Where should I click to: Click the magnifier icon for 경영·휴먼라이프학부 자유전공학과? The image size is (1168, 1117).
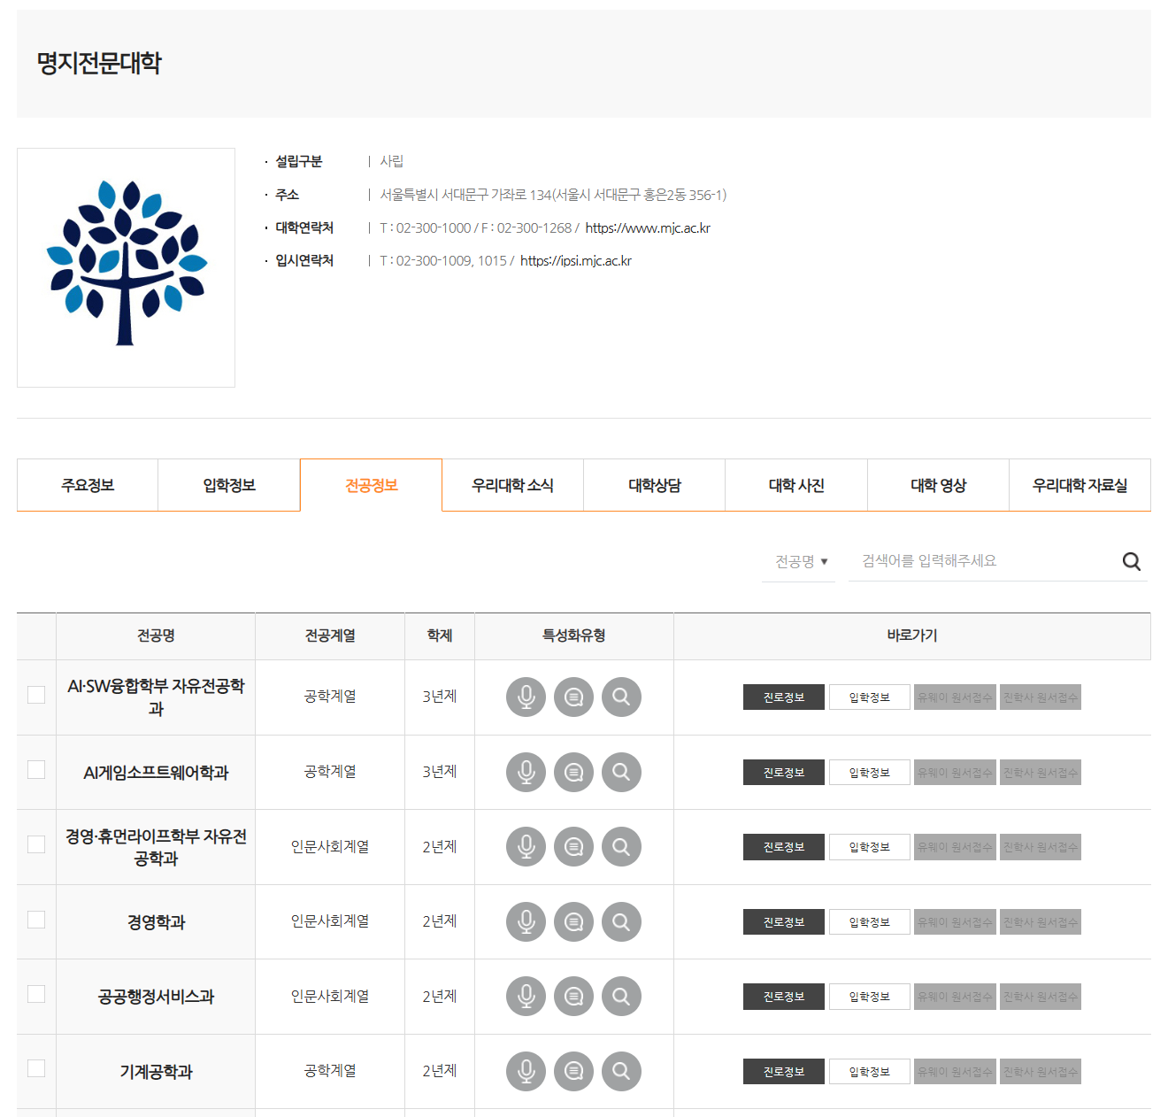[x=621, y=846]
